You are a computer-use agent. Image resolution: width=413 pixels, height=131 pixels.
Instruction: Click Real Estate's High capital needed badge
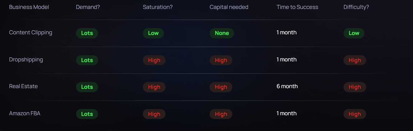221,87
